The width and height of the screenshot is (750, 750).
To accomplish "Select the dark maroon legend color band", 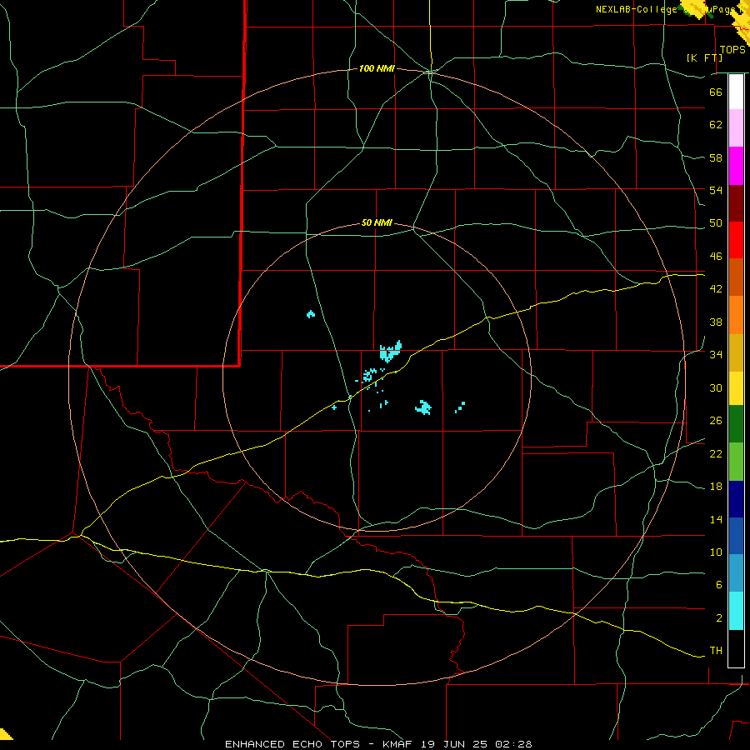I will [x=736, y=203].
